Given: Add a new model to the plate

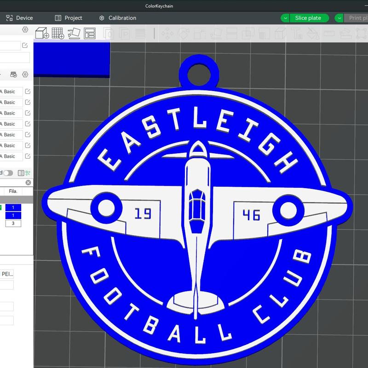Looking at the screenshot, I should (41, 32).
